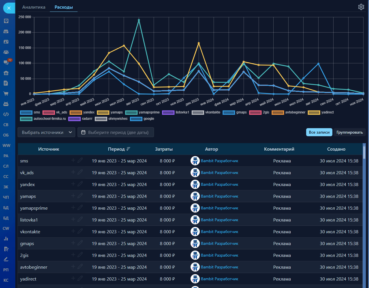Open the people group icon in sidebar
The height and width of the screenshot is (288, 369).
click(6, 52)
